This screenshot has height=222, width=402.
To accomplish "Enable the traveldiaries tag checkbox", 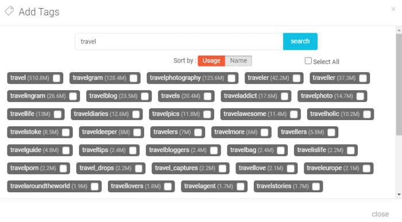I will (136, 114).
